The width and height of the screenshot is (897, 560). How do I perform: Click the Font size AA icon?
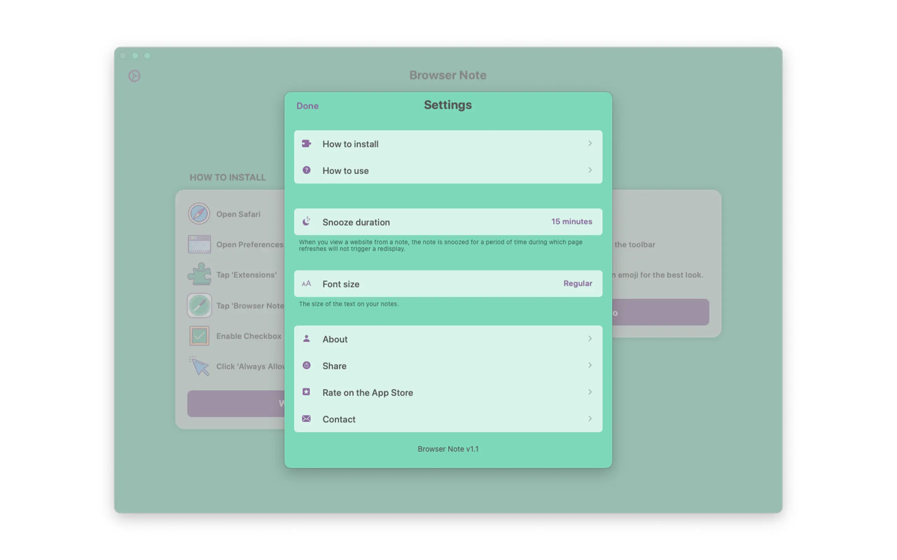click(306, 284)
